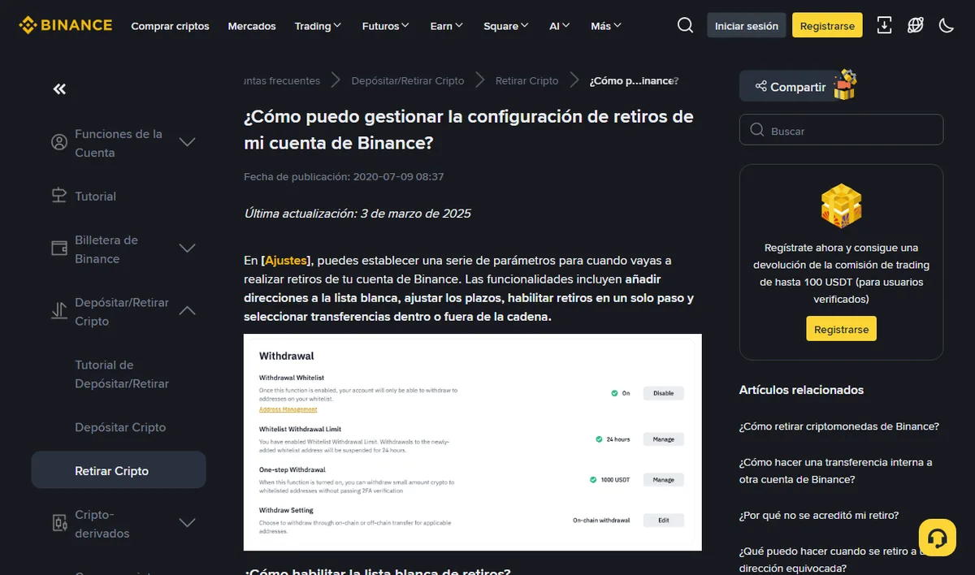Viewport: 975px width, 575px height.
Task: Click Registrarse button in header
Action: [x=827, y=26]
